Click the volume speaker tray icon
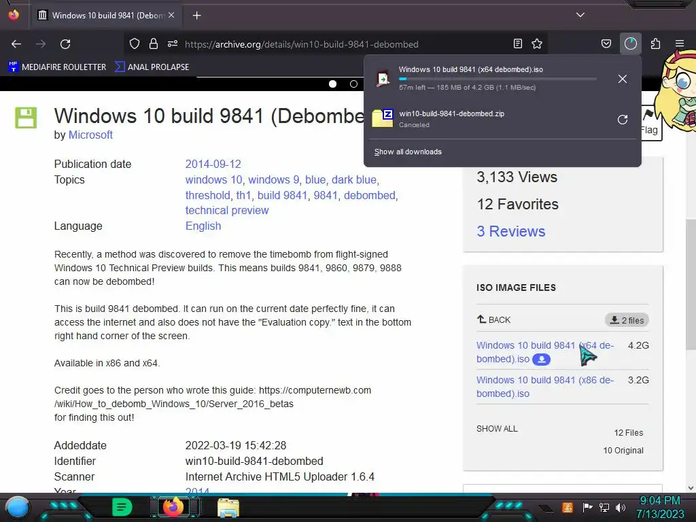 621,507
